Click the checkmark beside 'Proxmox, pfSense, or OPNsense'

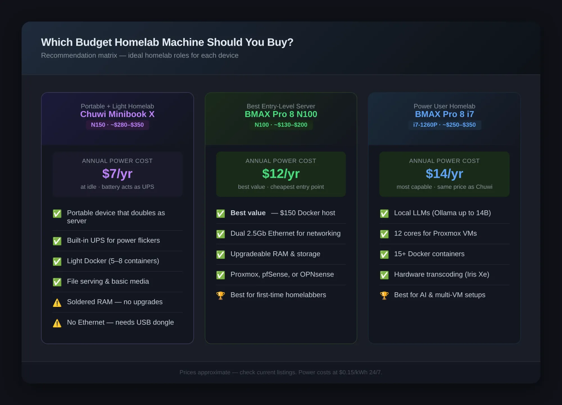point(221,275)
